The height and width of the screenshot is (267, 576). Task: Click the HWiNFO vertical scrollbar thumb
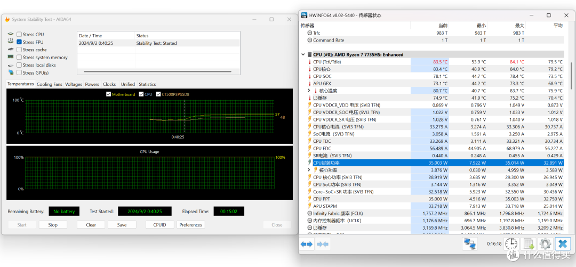tap(571, 76)
